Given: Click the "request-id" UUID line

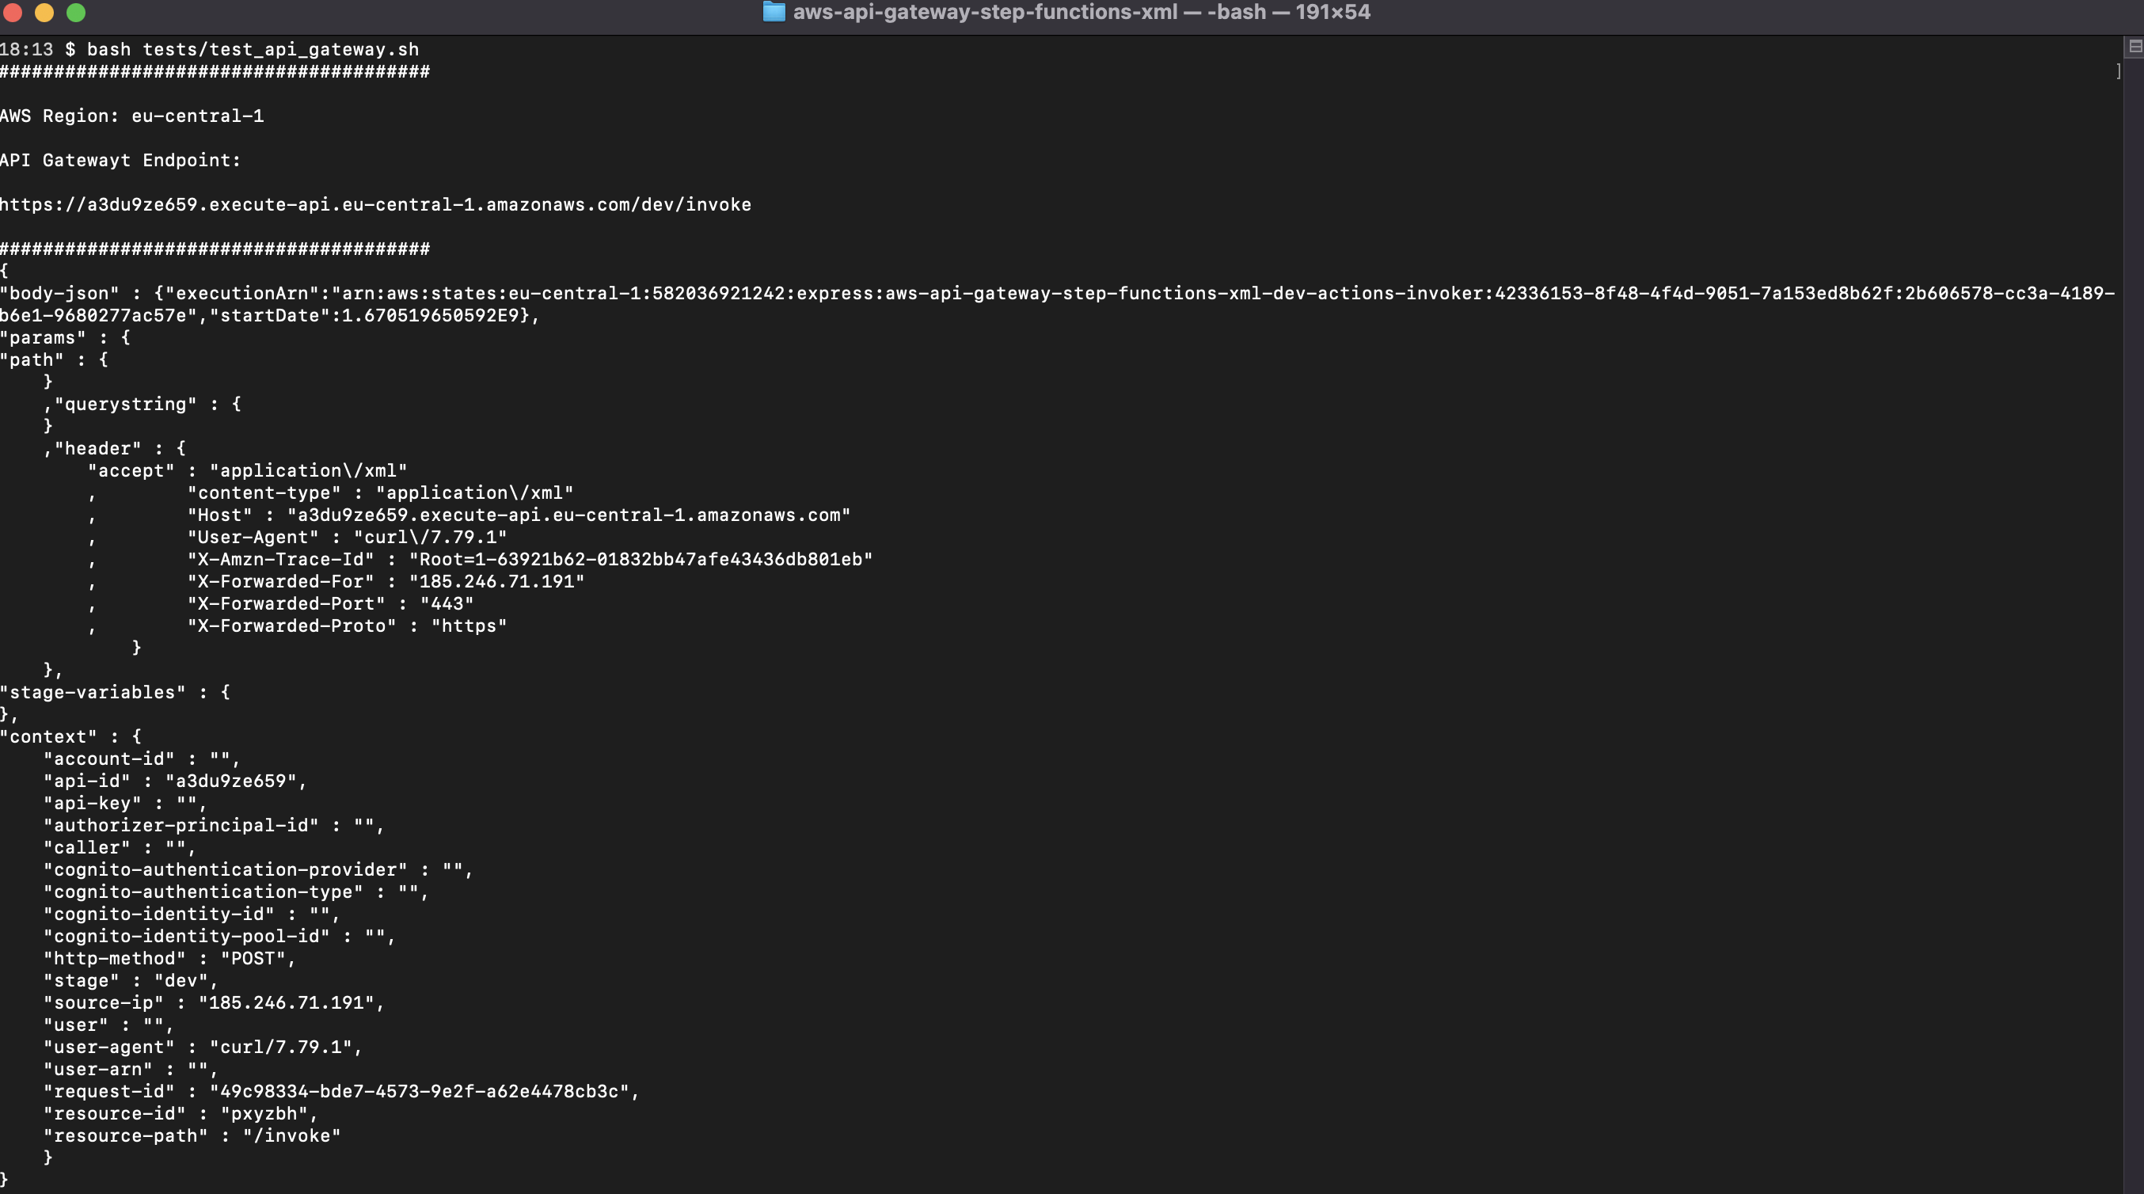Looking at the screenshot, I should [341, 1091].
